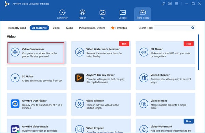
Task: Click the tools list scrollbar
Action: (199, 52)
